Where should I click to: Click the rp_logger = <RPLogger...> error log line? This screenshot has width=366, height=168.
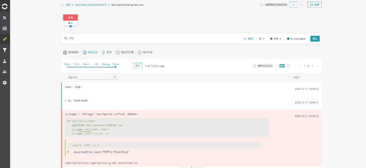tap(101, 115)
